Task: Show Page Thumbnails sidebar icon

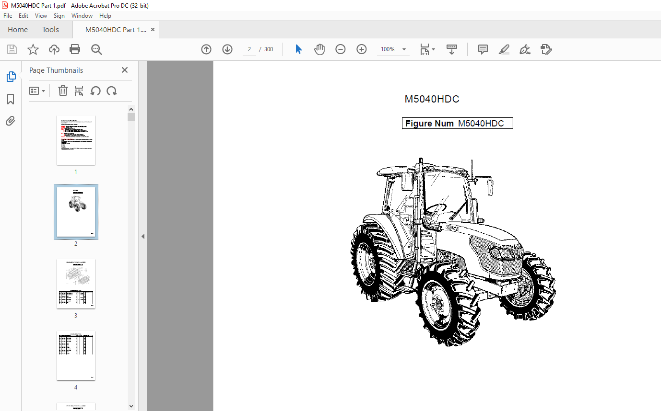Action: tap(11, 77)
